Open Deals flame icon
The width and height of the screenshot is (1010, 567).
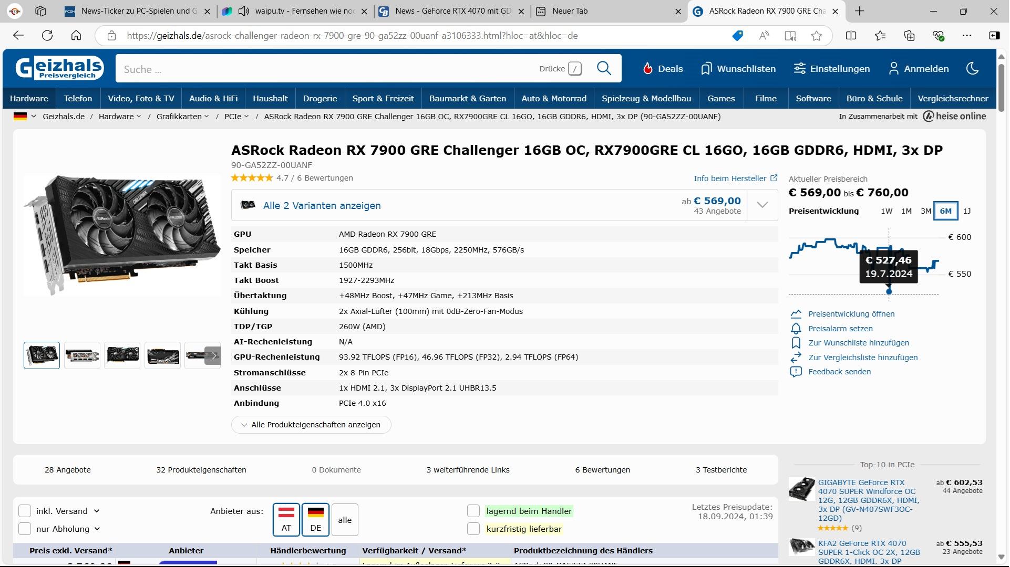point(648,69)
